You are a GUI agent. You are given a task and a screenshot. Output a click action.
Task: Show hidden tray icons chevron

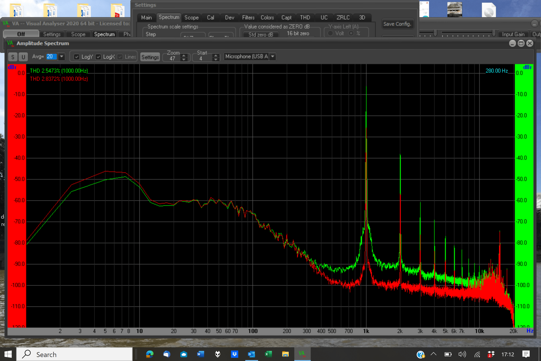[x=433, y=354]
